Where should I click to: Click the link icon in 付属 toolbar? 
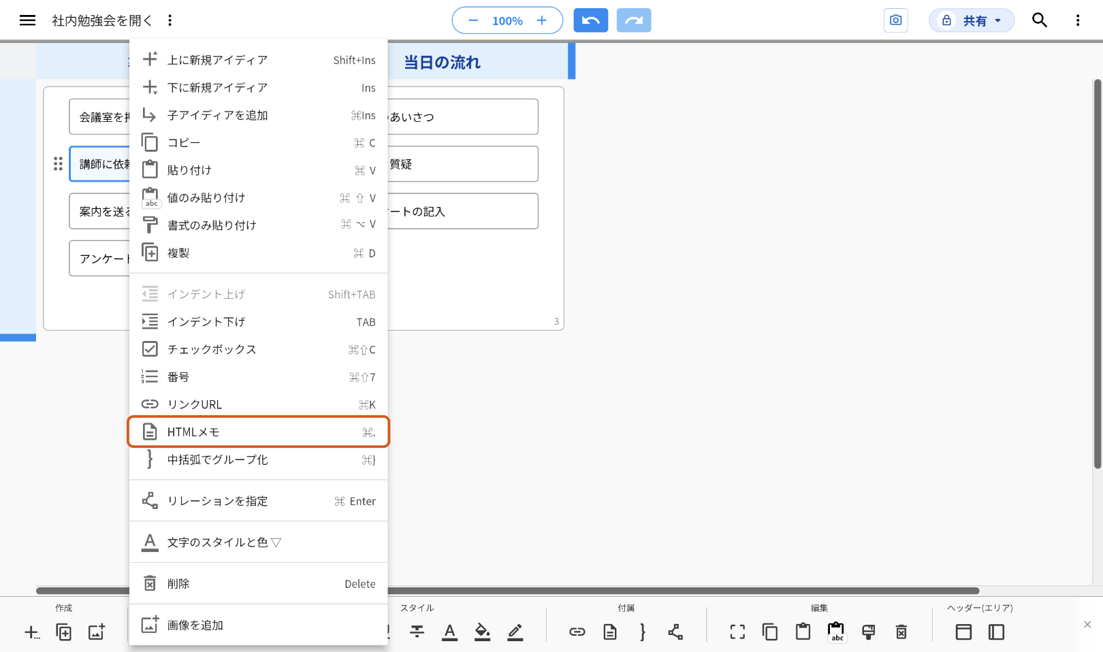(577, 632)
